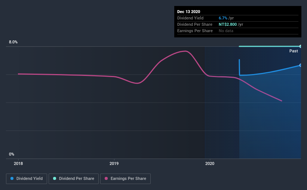The height and width of the screenshot is (190, 307).
Task: Click the cyan dot in Dividend Per Share legend
Action: [55, 179]
